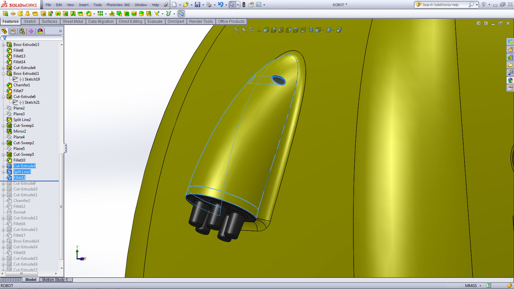Toggle the FeatureManager tree filter
Image resolution: width=514 pixels, height=289 pixels.
pos(4,38)
